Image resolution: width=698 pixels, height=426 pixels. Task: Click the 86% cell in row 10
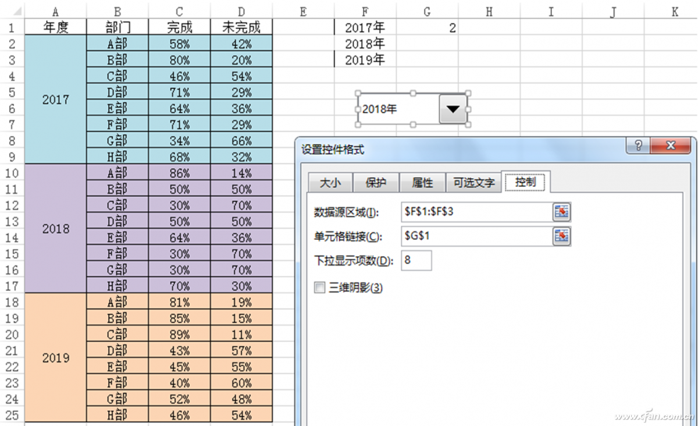[x=179, y=173]
